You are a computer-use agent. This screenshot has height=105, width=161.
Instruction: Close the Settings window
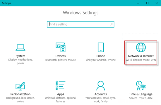[157, 3]
